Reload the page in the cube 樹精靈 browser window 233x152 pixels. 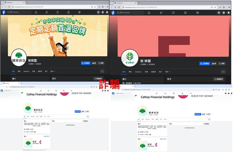coord(119,7)
